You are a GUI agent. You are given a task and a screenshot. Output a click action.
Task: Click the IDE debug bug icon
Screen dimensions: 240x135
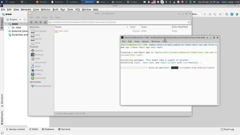210,14
